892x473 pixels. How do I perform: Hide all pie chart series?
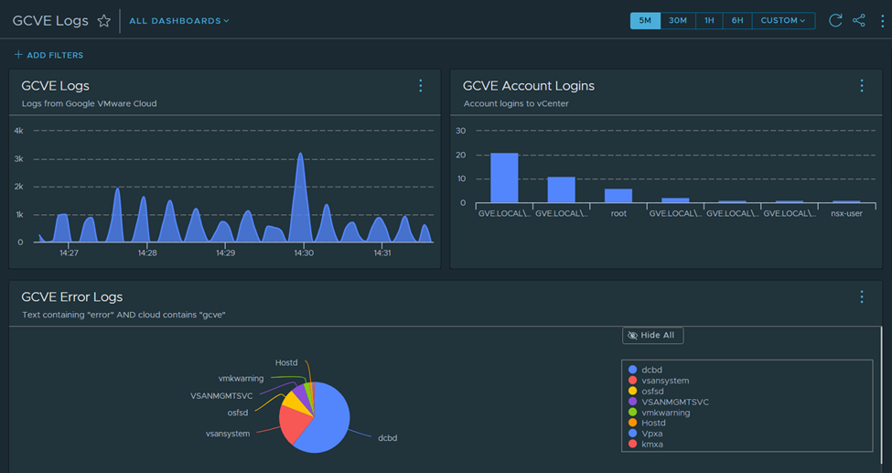652,336
